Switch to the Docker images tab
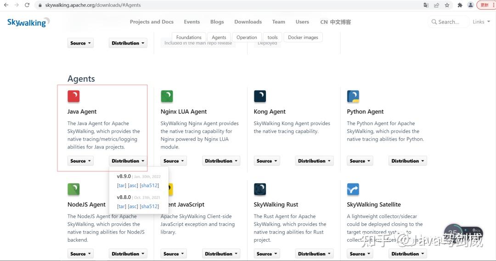The height and width of the screenshot is (261, 496). (x=303, y=37)
